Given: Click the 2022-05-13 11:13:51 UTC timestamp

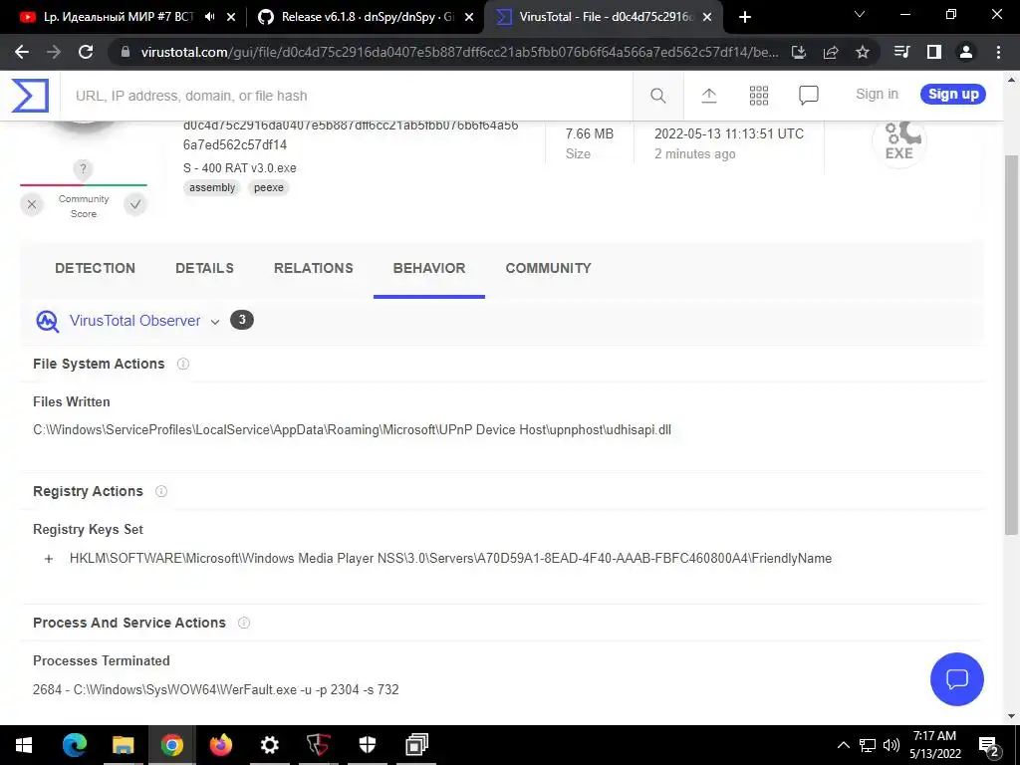Looking at the screenshot, I should (729, 134).
